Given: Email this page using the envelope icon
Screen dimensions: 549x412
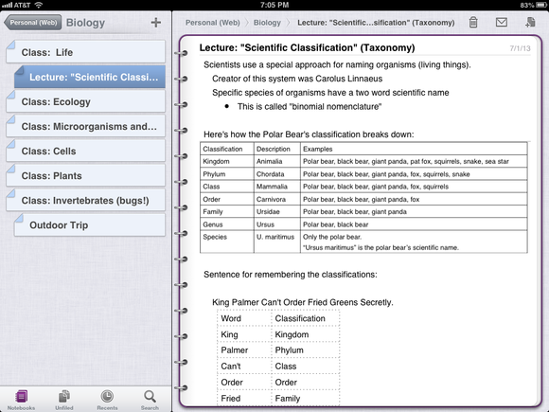Looking at the screenshot, I should (x=502, y=23).
